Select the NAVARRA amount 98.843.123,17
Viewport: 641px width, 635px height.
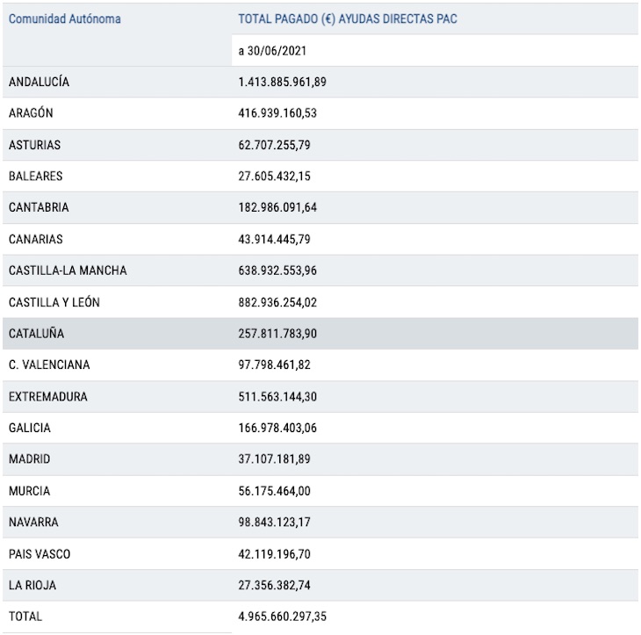click(274, 523)
